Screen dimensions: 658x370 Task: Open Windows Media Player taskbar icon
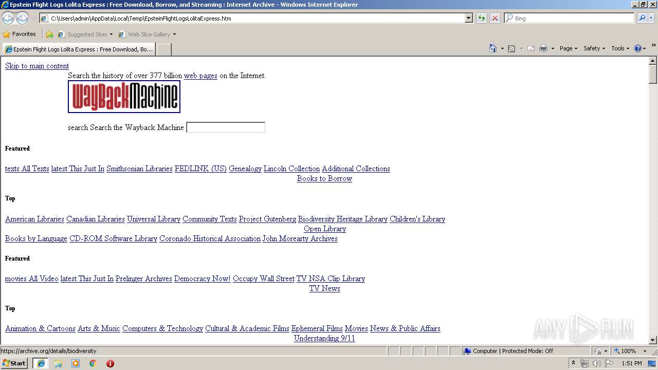76,363
